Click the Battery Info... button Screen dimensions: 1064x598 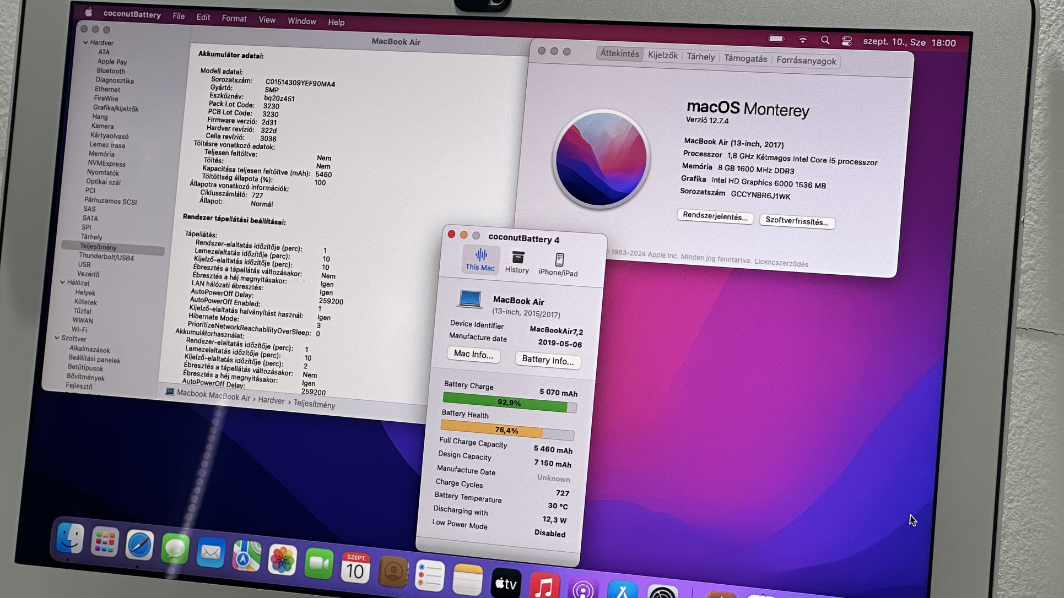[547, 360]
